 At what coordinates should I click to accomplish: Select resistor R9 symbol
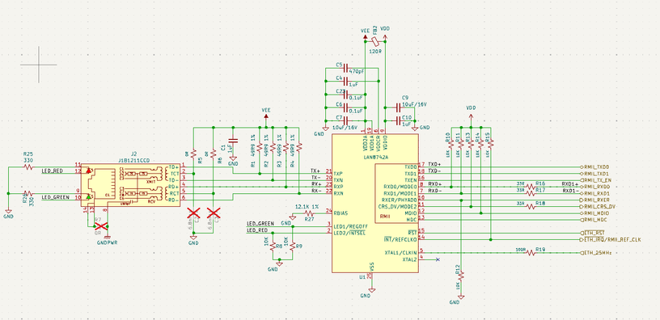point(293,246)
